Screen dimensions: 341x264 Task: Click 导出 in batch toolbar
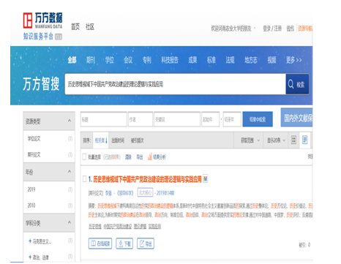tap(140, 157)
